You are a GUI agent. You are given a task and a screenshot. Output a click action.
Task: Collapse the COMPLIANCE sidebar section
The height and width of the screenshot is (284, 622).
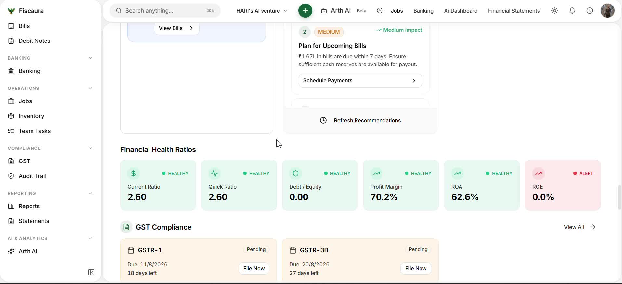(x=90, y=148)
